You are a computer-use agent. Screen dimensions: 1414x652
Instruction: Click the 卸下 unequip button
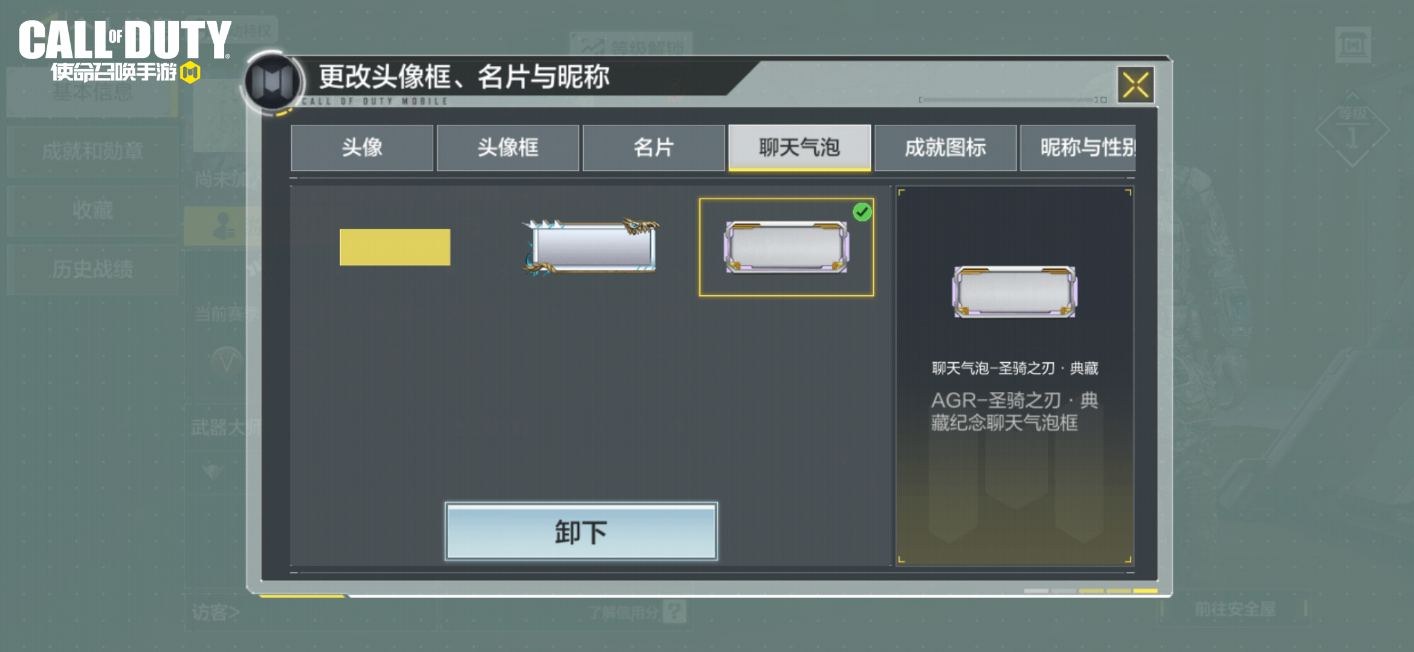pyautogui.click(x=581, y=532)
